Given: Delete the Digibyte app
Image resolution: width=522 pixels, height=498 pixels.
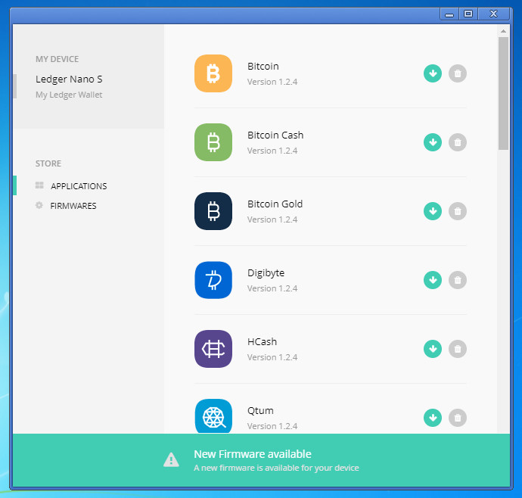Looking at the screenshot, I should (458, 280).
